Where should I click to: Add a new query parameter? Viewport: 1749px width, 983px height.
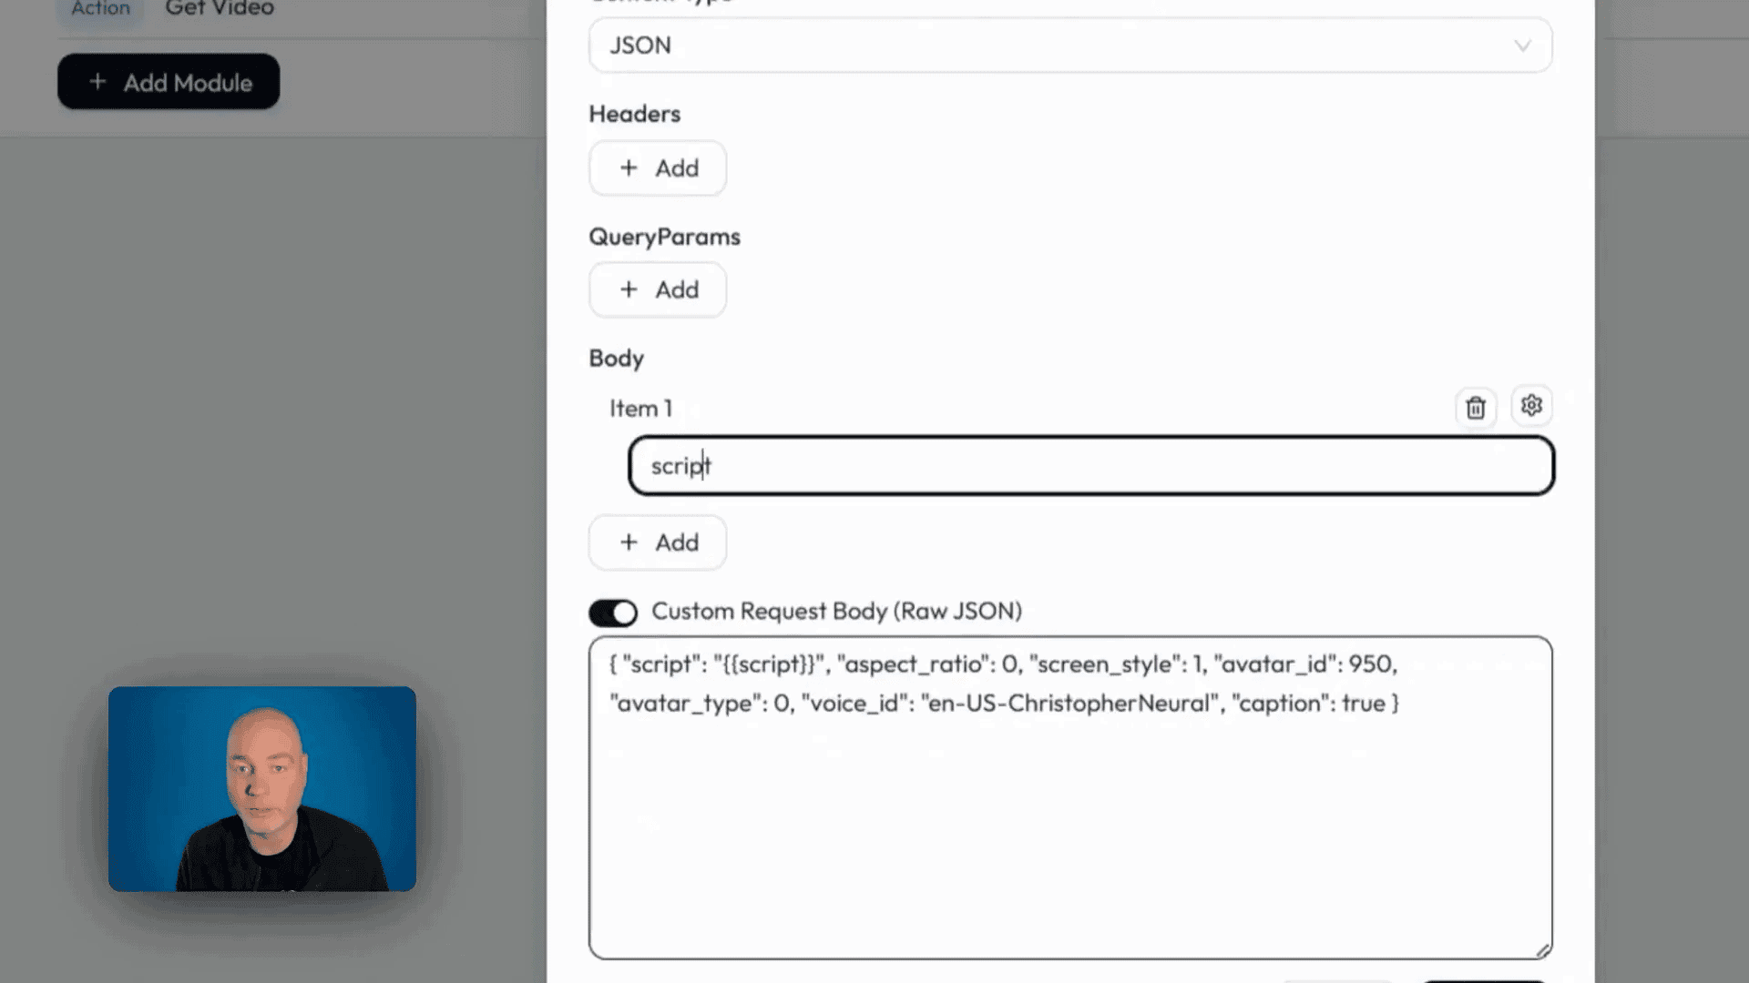pyautogui.click(x=657, y=289)
